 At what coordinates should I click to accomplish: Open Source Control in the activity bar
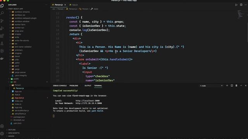pyautogui.click(x=2, y=21)
